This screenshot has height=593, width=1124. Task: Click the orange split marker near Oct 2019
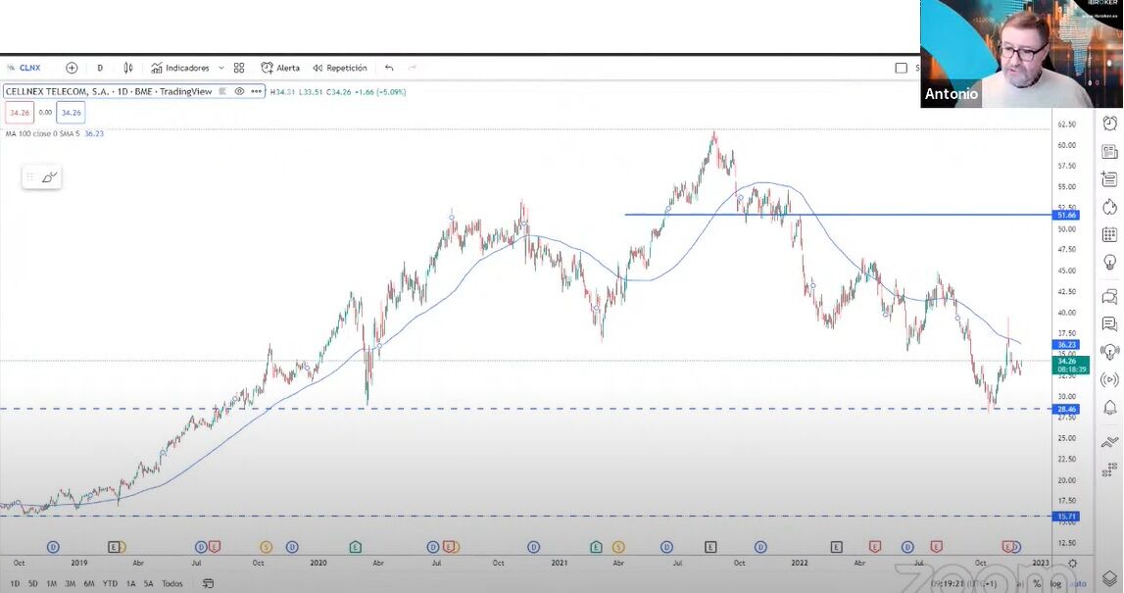click(x=266, y=547)
